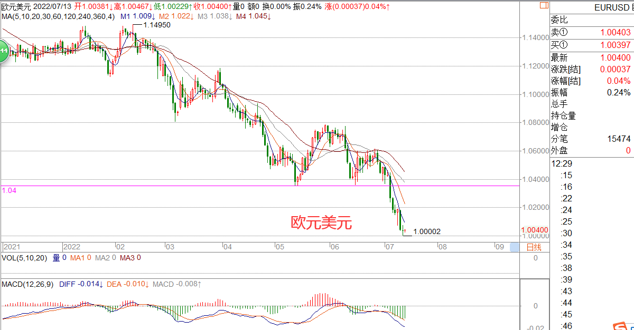The width and height of the screenshot is (634, 330).
Task: Click the :30 tick time entry
Action: click(x=566, y=233)
